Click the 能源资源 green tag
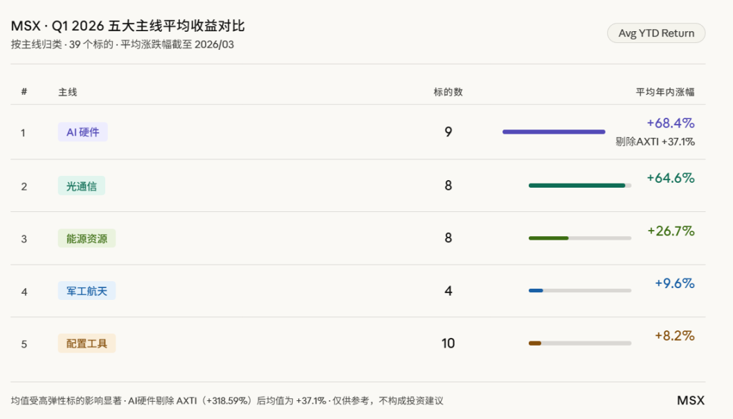The width and height of the screenshot is (733, 419). pos(87,238)
